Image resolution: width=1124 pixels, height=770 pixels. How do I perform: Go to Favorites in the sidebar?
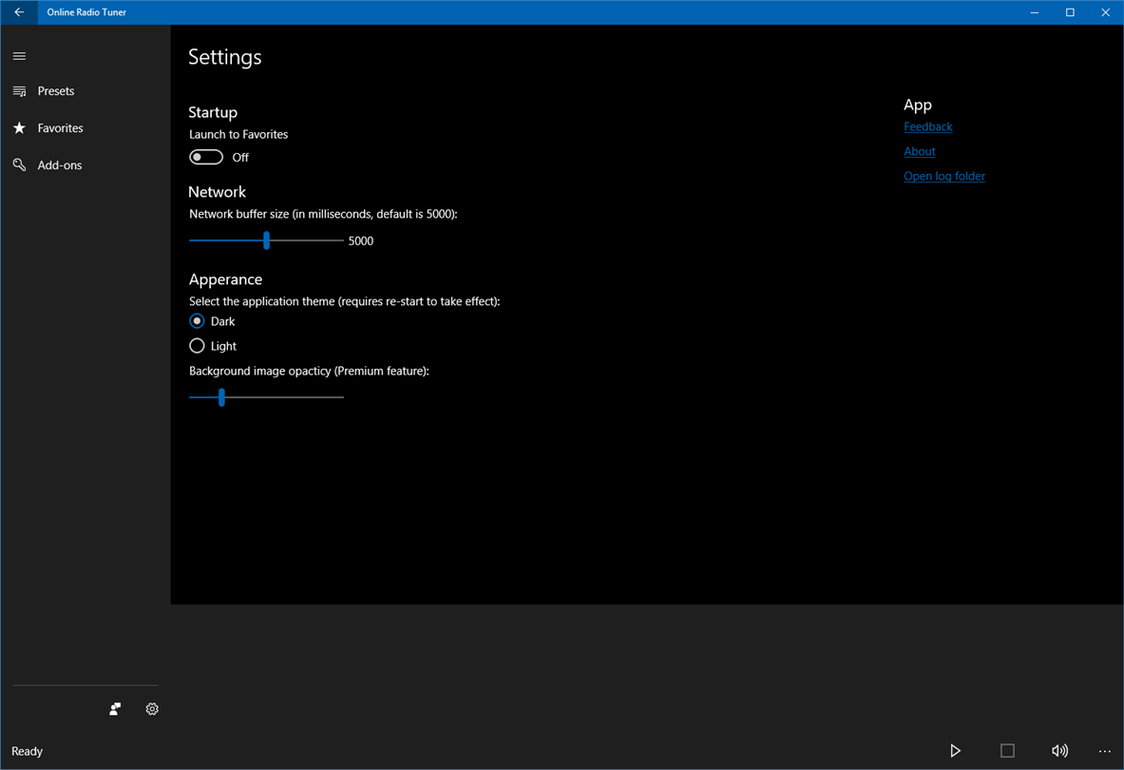click(60, 127)
